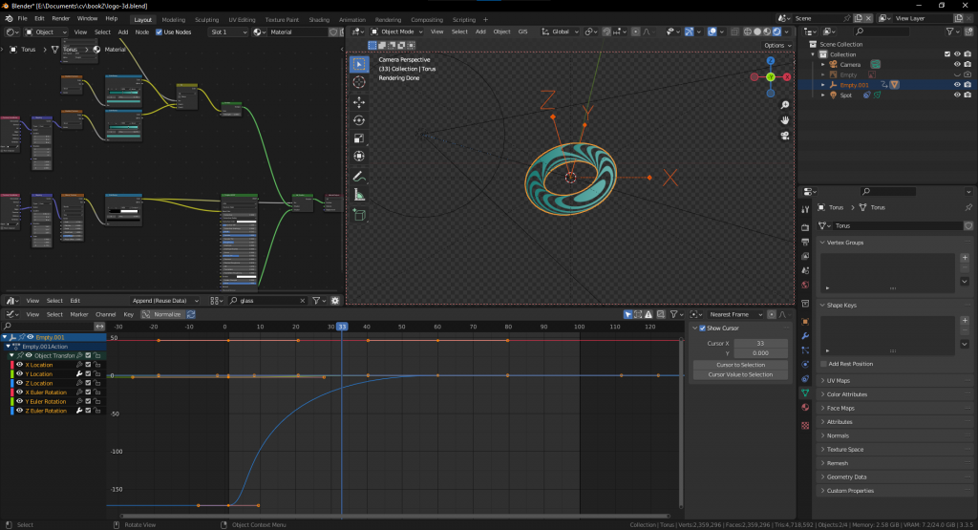Open the Nearest Frame snapping dropdown
The width and height of the screenshot is (978, 530).
(x=735, y=314)
